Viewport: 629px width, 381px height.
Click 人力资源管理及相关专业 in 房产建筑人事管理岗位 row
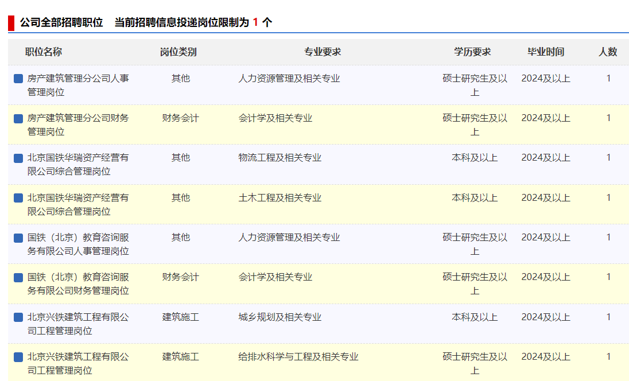(289, 79)
